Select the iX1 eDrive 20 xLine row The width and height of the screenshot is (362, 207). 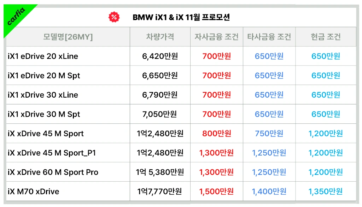coord(181,56)
